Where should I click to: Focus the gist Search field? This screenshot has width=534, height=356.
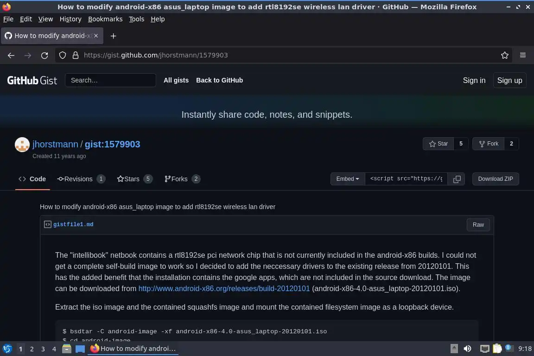pyautogui.click(x=110, y=80)
